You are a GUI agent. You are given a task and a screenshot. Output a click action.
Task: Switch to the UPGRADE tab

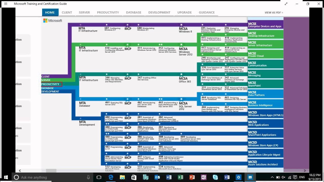tap(185, 12)
